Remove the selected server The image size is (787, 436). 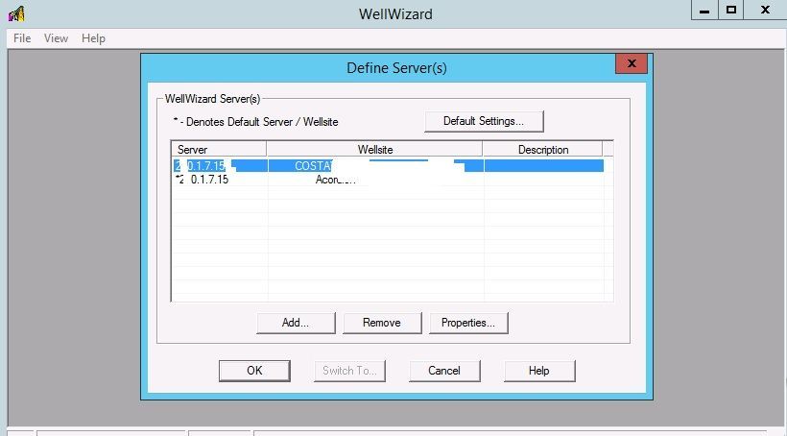(x=382, y=323)
